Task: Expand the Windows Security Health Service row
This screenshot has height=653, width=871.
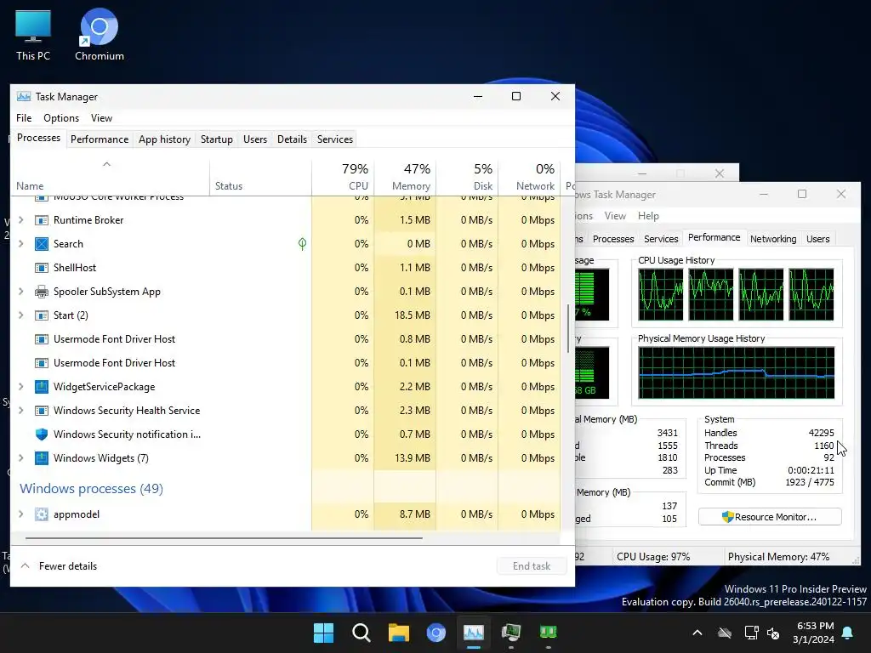Action: click(x=21, y=411)
